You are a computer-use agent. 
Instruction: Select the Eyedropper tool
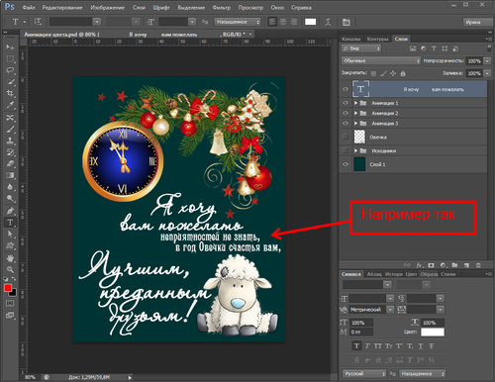click(x=10, y=105)
